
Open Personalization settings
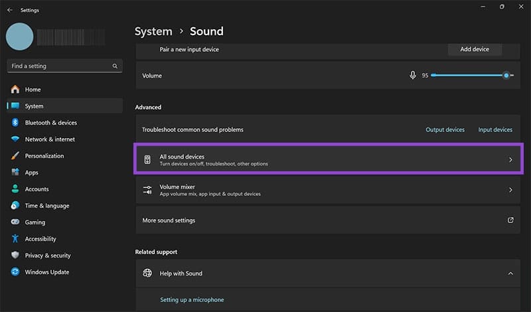[x=64, y=156]
